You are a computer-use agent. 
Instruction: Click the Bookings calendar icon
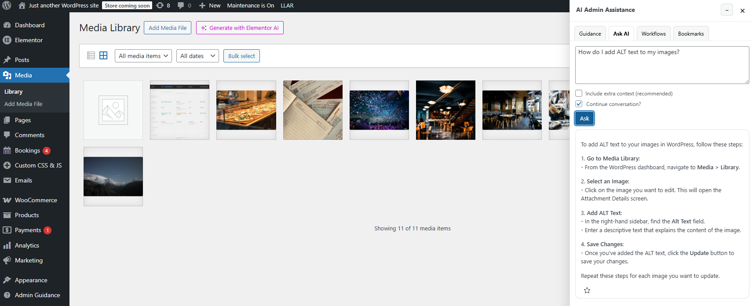pos(7,150)
